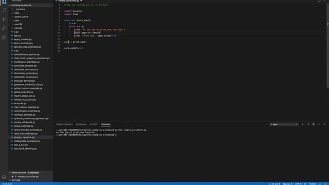Image resolution: width=329 pixels, height=185 pixels.
Task: Change line ending via LF status item
Action: 305,184
